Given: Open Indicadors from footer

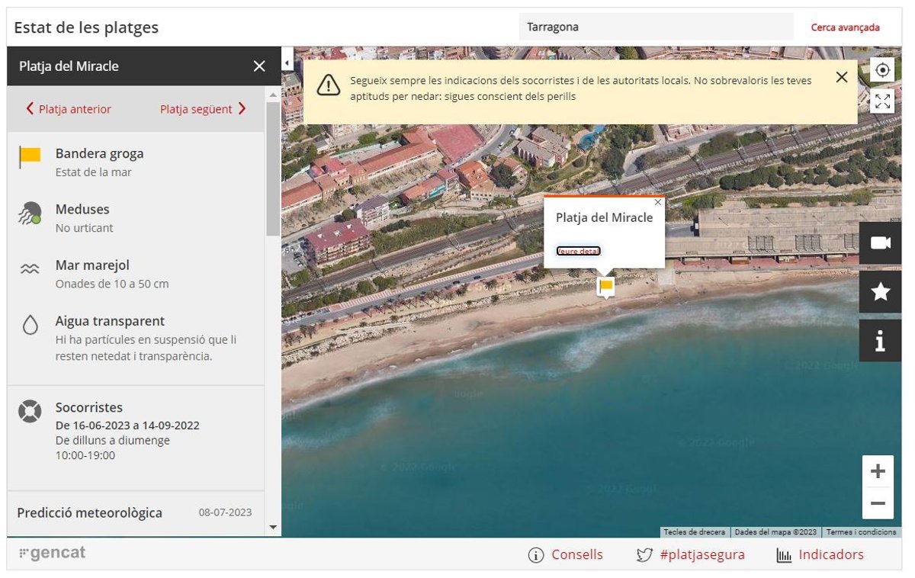Looking at the screenshot, I should point(820,555).
